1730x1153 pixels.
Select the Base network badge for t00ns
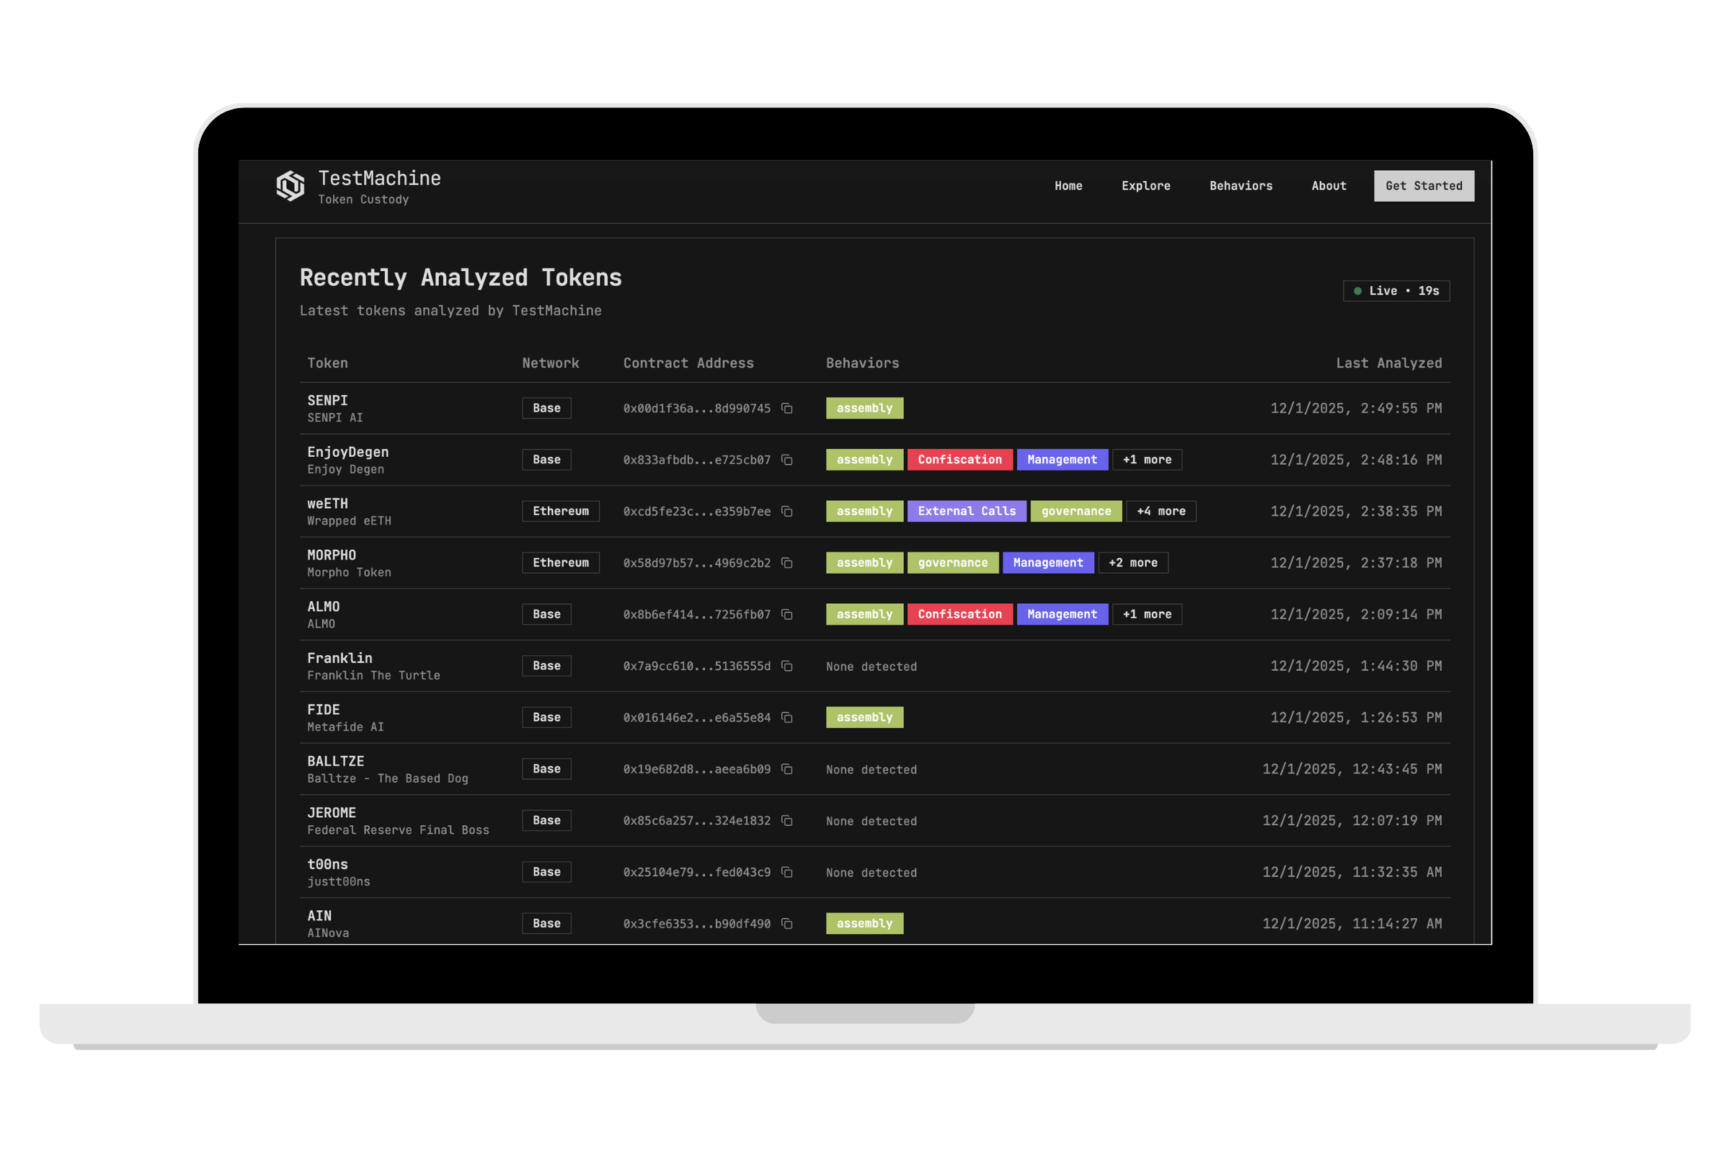pyautogui.click(x=546, y=871)
